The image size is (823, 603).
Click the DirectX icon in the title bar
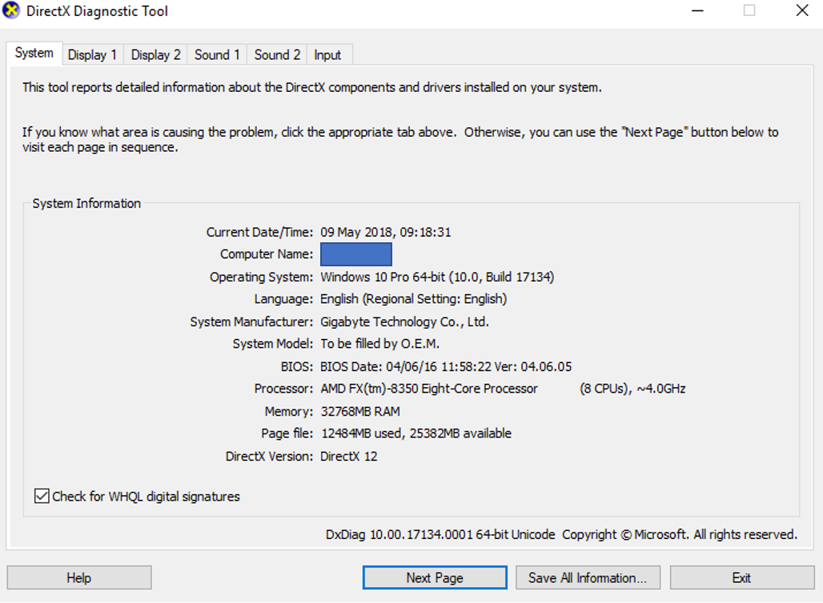12,12
